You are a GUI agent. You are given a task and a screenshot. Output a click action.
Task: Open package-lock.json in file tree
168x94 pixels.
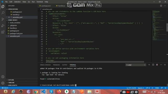click(16, 33)
